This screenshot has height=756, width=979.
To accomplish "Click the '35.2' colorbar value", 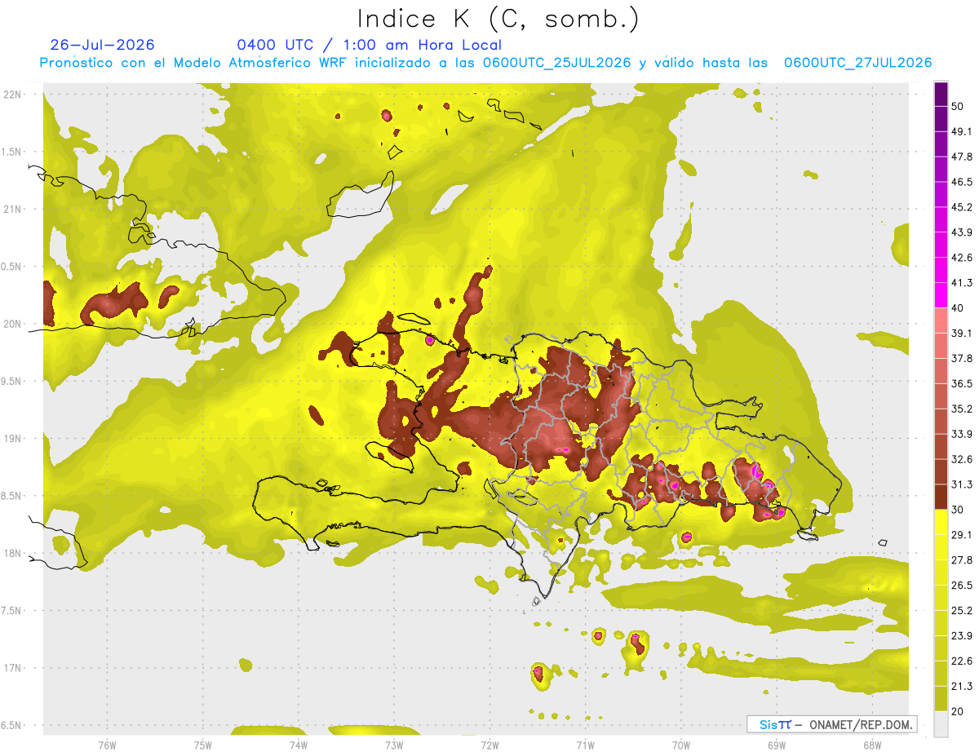I will coord(963,409).
